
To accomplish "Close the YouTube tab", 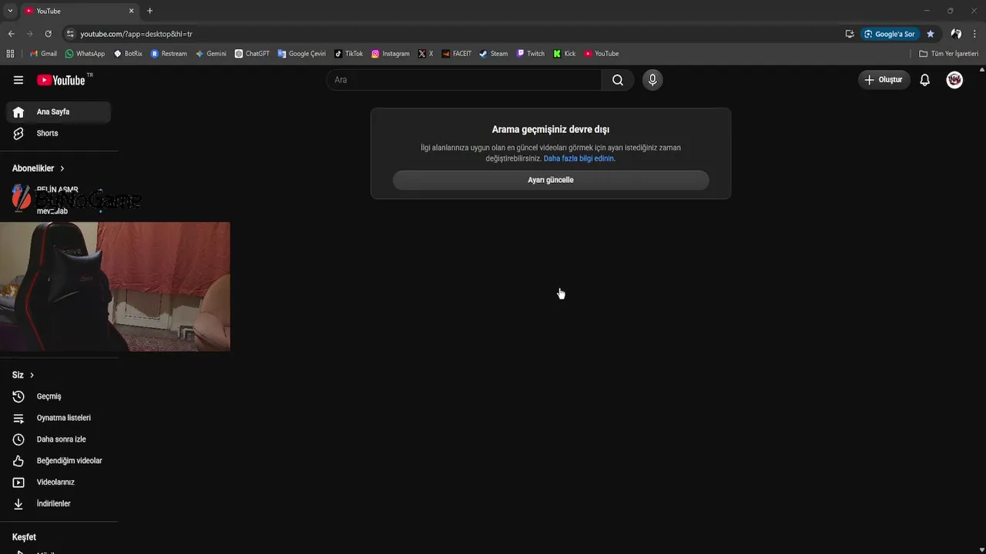I will (x=131, y=11).
